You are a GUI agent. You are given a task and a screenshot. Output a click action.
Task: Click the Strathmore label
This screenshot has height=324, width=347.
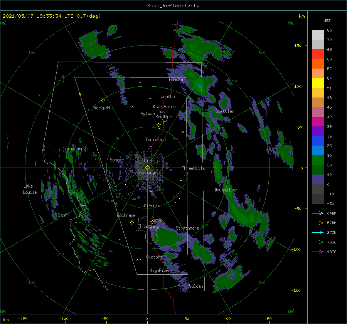187,228
